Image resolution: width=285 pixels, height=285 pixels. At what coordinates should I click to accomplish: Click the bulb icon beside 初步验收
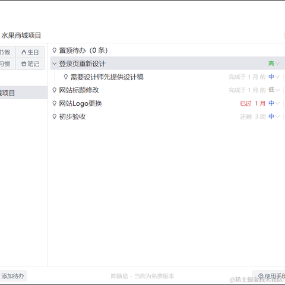[55, 116]
